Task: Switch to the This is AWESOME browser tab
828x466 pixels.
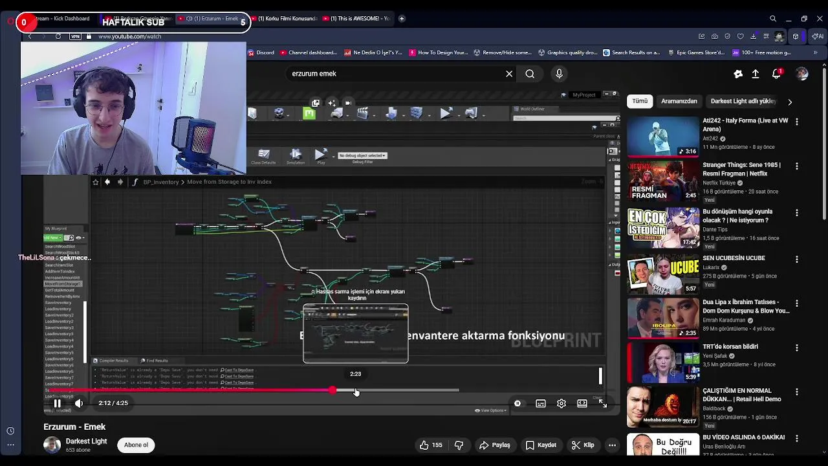Action: [x=356, y=19]
